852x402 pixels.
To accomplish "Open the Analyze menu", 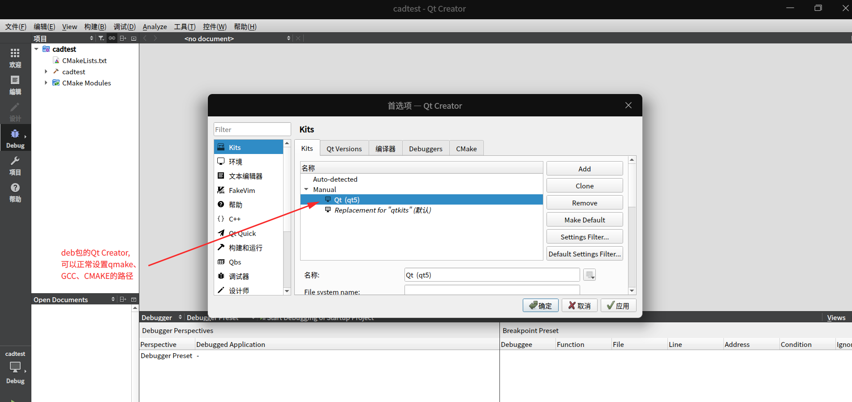I will pyautogui.click(x=155, y=26).
